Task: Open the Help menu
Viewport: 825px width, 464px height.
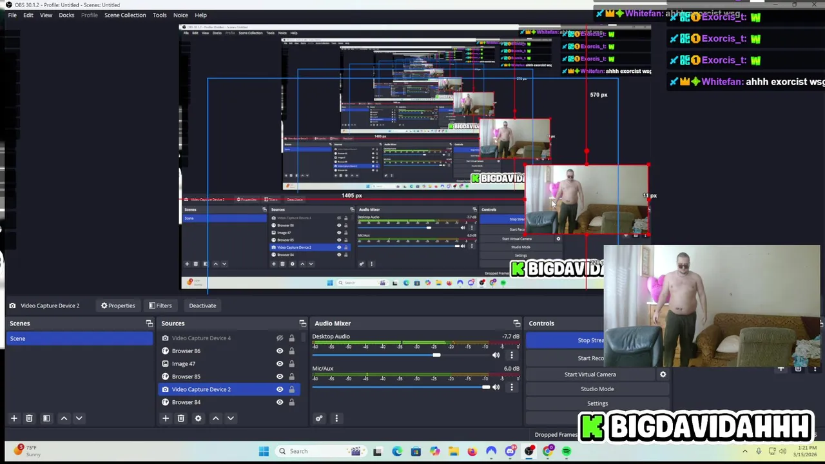Action: pos(200,15)
